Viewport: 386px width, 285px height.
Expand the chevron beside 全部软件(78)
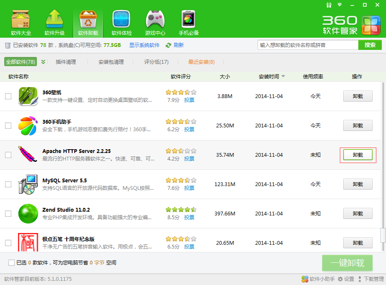point(43,62)
